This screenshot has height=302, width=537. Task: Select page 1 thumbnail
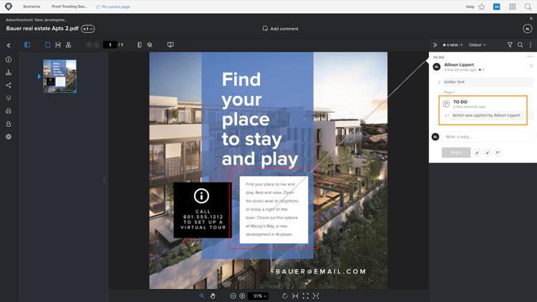pos(59,76)
